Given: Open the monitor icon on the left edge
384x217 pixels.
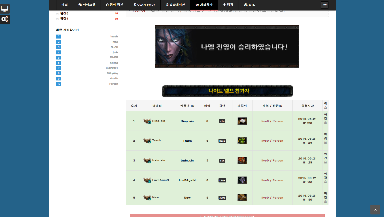Looking at the screenshot, I should [5, 9].
